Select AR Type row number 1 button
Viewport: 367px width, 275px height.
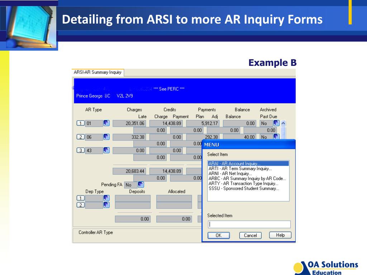[x=81, y=123]
